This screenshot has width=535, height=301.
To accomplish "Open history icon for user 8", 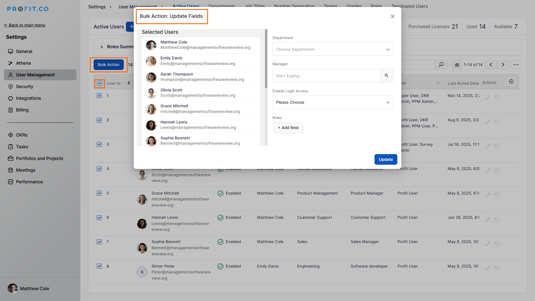I will (497, 268).
